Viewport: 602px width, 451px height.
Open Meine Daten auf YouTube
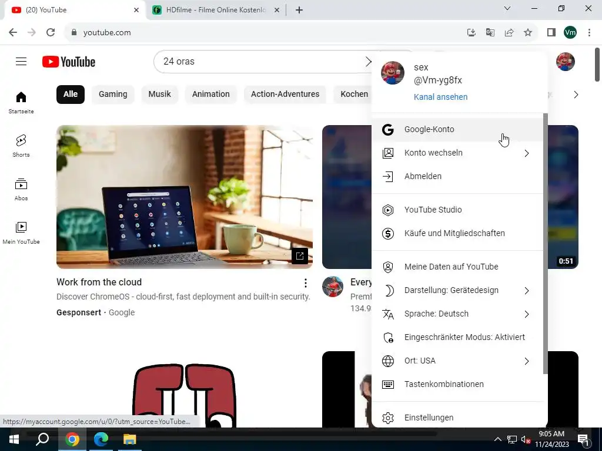pos(457,267)
